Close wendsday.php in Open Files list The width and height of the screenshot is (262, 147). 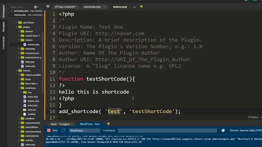(x=11, y=11)
